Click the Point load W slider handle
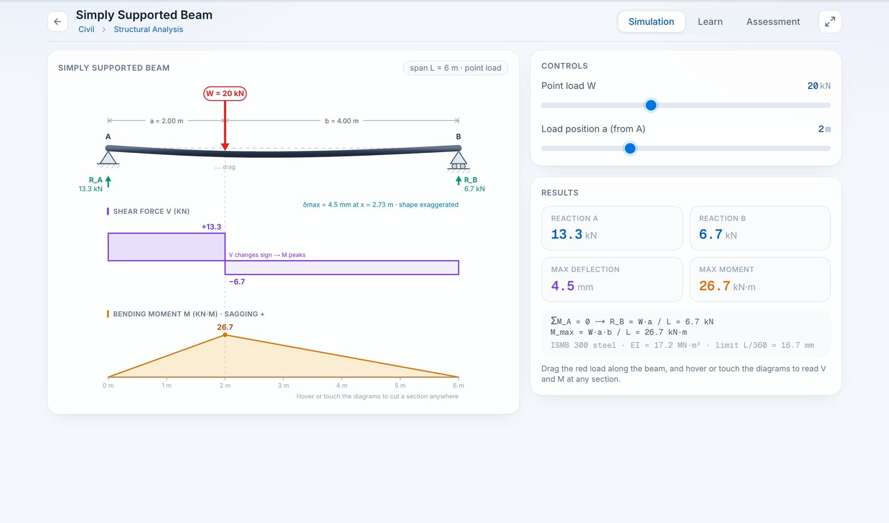The image size is (889, 523). [x=651, y=105]
